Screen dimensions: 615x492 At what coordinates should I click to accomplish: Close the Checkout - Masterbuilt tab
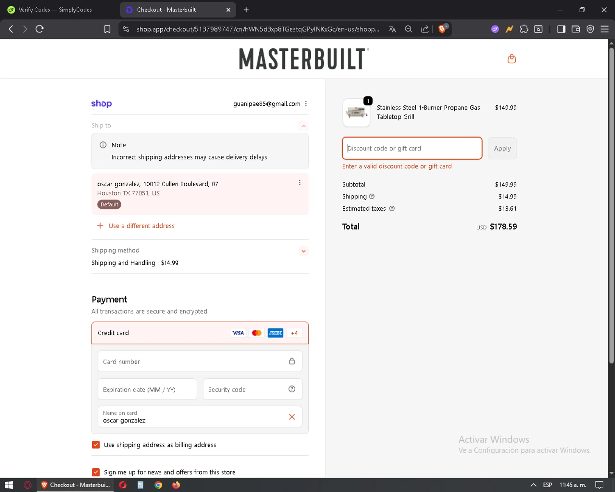(228, 10)
